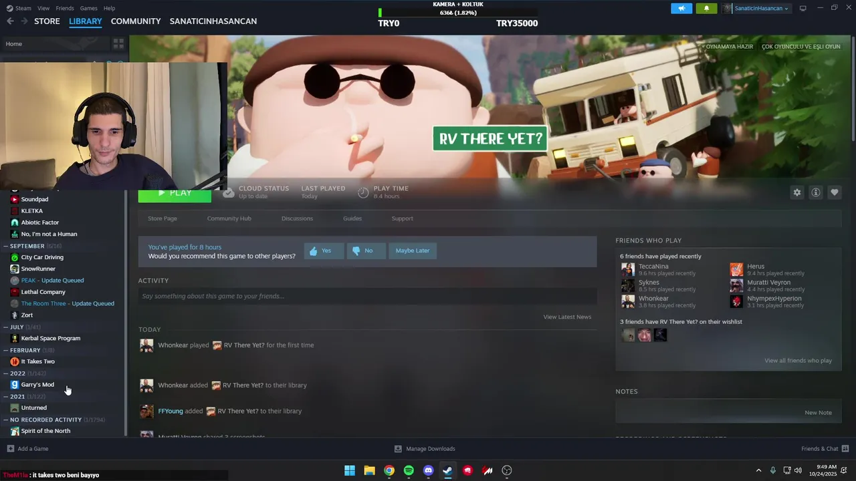
Task: Click the SnowRunner game icon
Action: coord(15,269)
